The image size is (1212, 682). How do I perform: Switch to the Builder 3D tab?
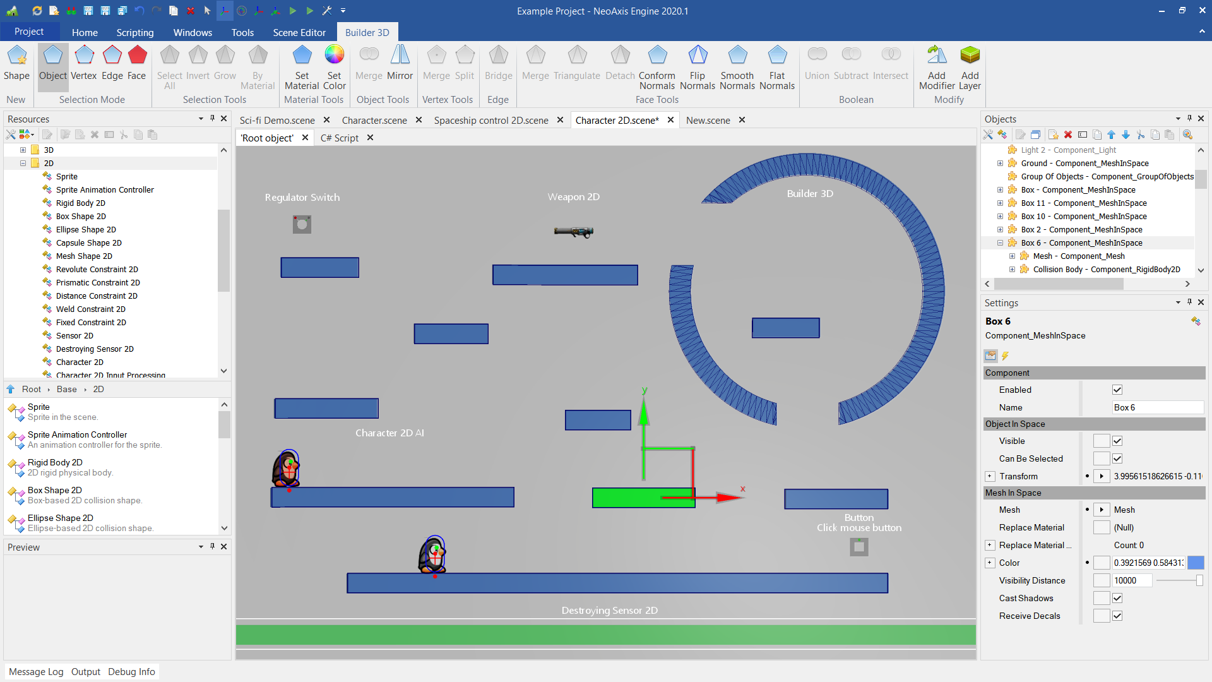point(367,32)
